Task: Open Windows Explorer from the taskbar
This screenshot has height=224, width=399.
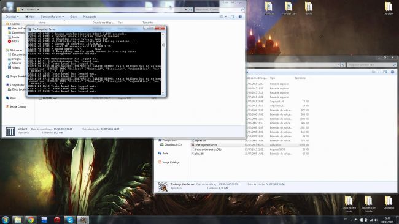Action: pyautogui.click(x=18, y=220)
